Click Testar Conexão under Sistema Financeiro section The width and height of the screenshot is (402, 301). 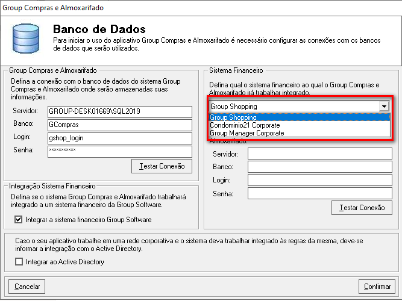click(x=362, y=208)
